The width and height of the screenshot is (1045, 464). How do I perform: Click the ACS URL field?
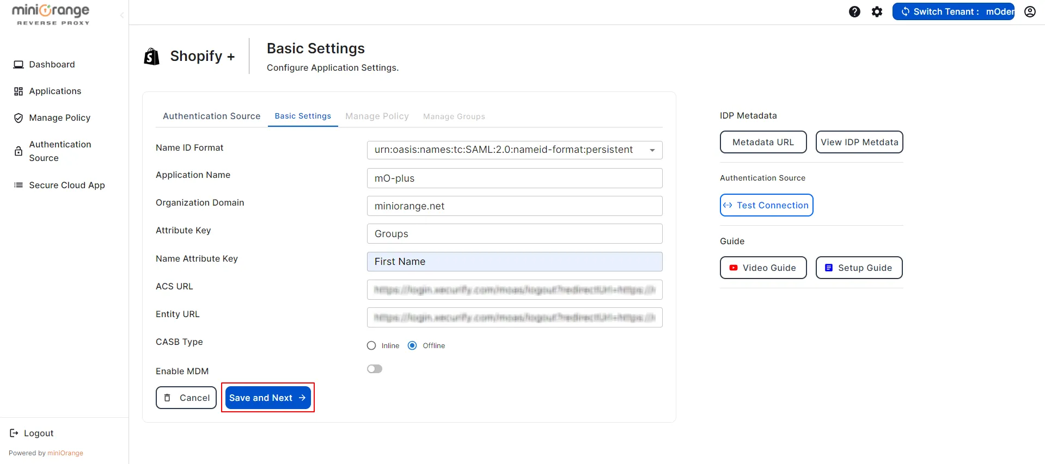tap(515, 290)
